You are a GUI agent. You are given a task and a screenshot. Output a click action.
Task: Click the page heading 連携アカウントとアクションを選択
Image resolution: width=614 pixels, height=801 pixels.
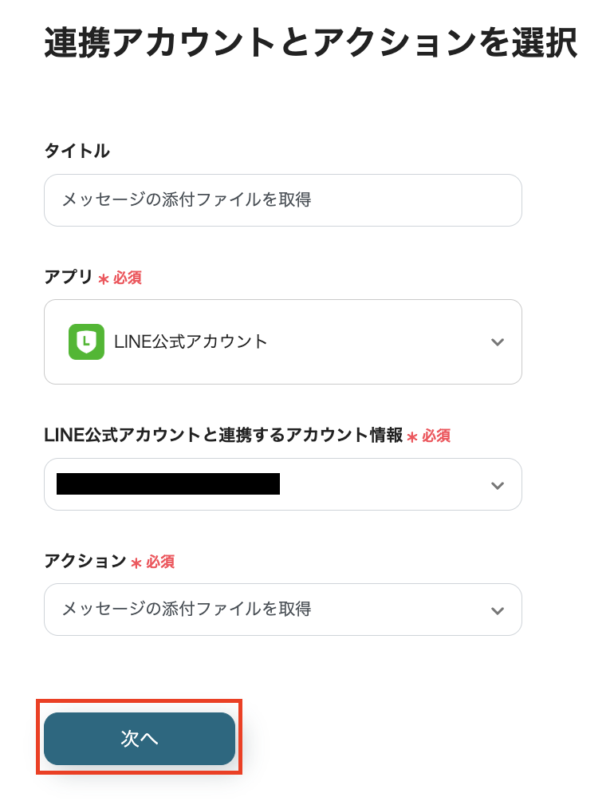tap(310, 43)
